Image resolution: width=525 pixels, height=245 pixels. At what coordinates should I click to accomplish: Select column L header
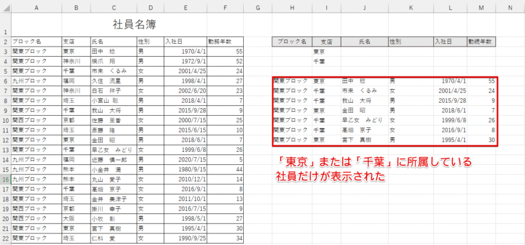pyautogui.click(x=451, y=8)
